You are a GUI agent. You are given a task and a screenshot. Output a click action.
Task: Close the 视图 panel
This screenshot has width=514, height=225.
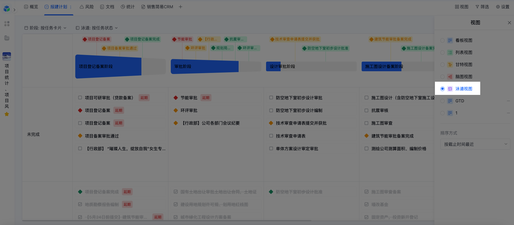click(509, 23)
